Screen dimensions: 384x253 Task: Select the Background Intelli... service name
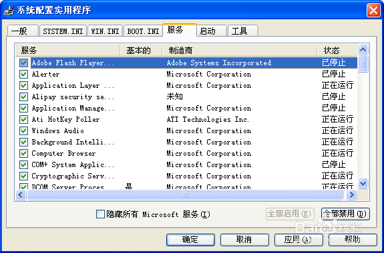(x=73, y=142)
